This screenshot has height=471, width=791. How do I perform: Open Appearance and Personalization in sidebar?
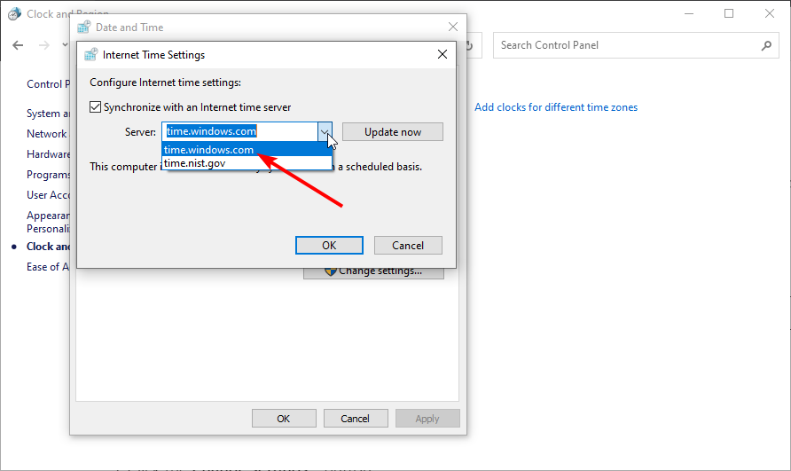[49, 222]
